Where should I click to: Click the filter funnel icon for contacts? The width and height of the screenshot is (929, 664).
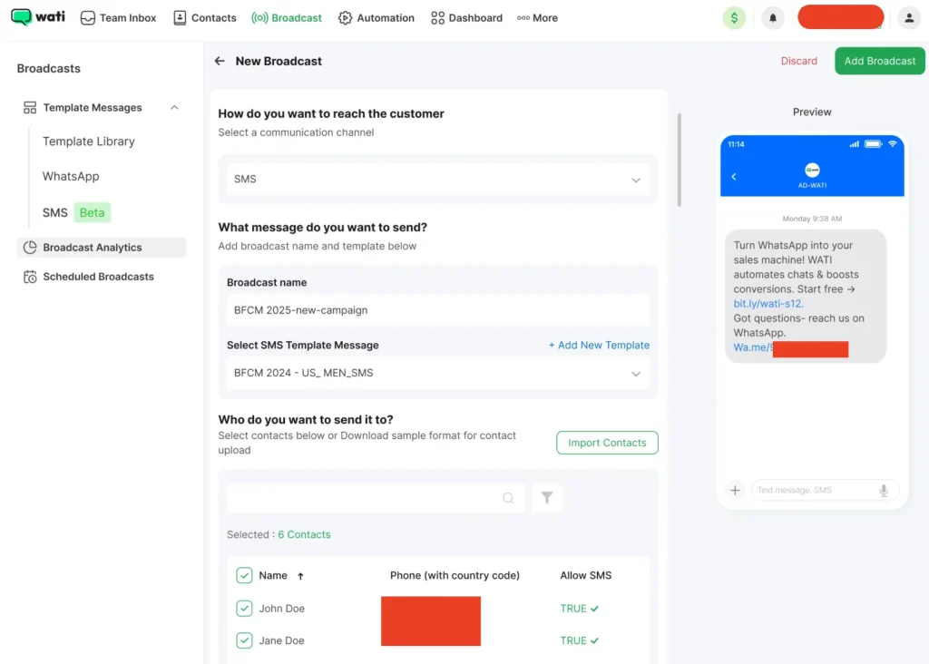click(547, 497)
